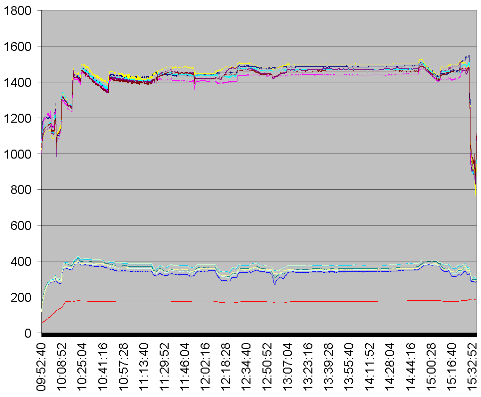Select the 13:23:16 time label
The height and width of the screenshot is (397, 481).
308,367
